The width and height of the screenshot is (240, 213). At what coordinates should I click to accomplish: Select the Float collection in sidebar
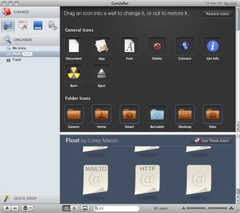[30, 54]
